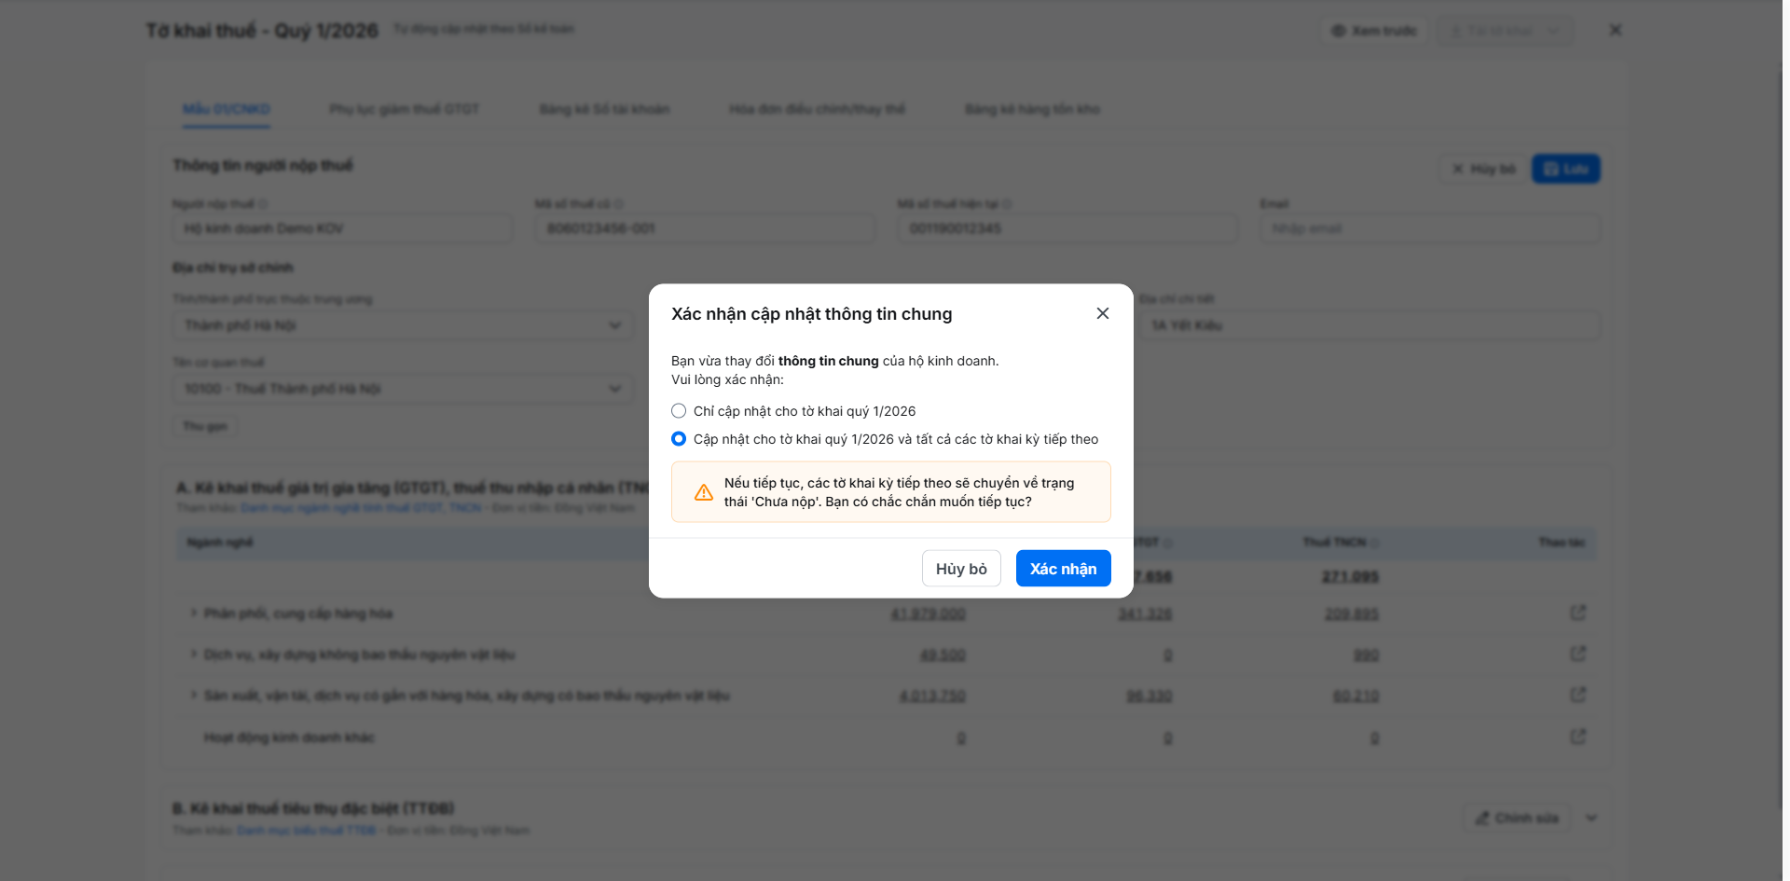This screenshot has height=881, width=1790.
Task: Open the action icon for Hoạt động kinh doanh khác
Action: pos(1577,736)
